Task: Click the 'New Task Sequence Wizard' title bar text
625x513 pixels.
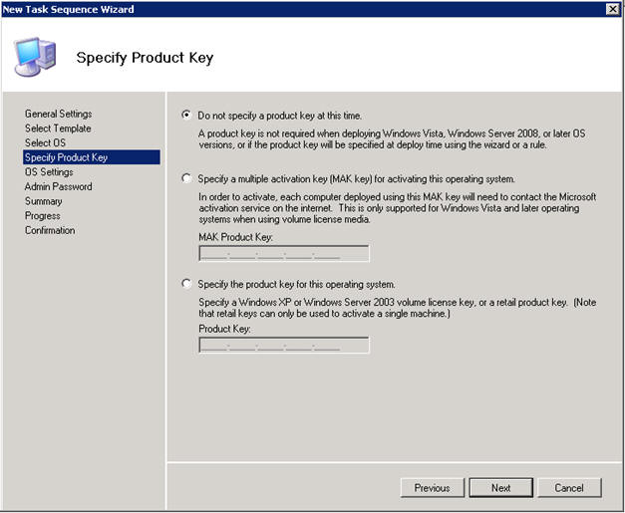Action: point(68,9)
